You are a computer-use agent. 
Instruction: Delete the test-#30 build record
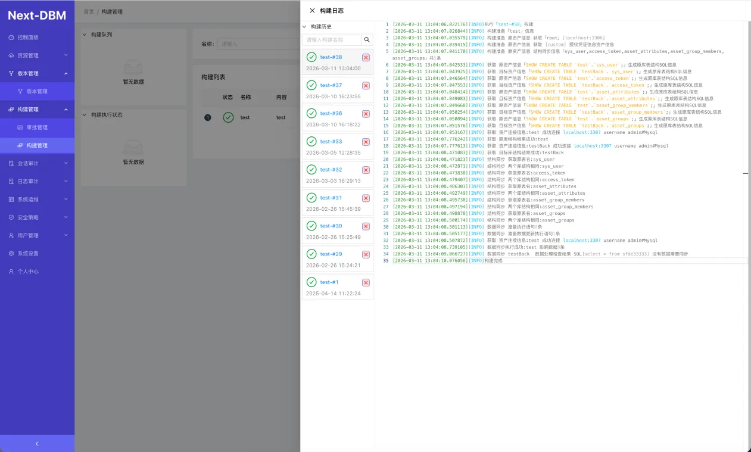click(x=366, y=226)
